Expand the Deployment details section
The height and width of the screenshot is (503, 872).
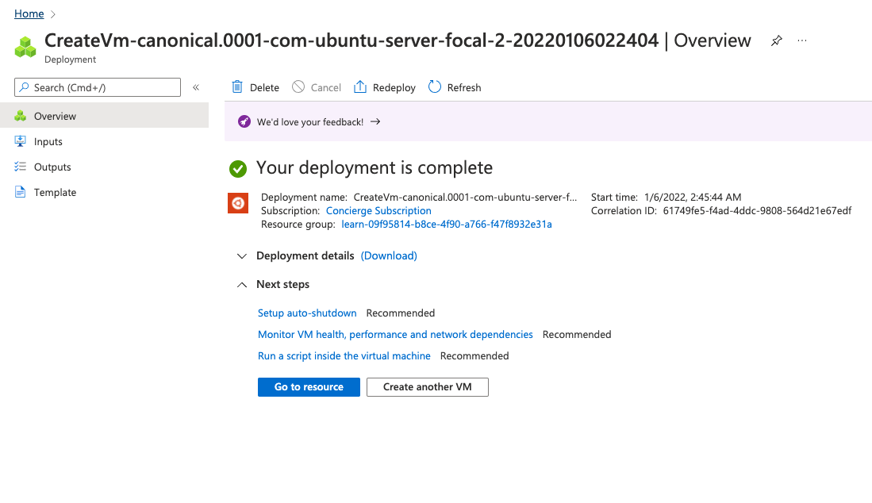242,256
